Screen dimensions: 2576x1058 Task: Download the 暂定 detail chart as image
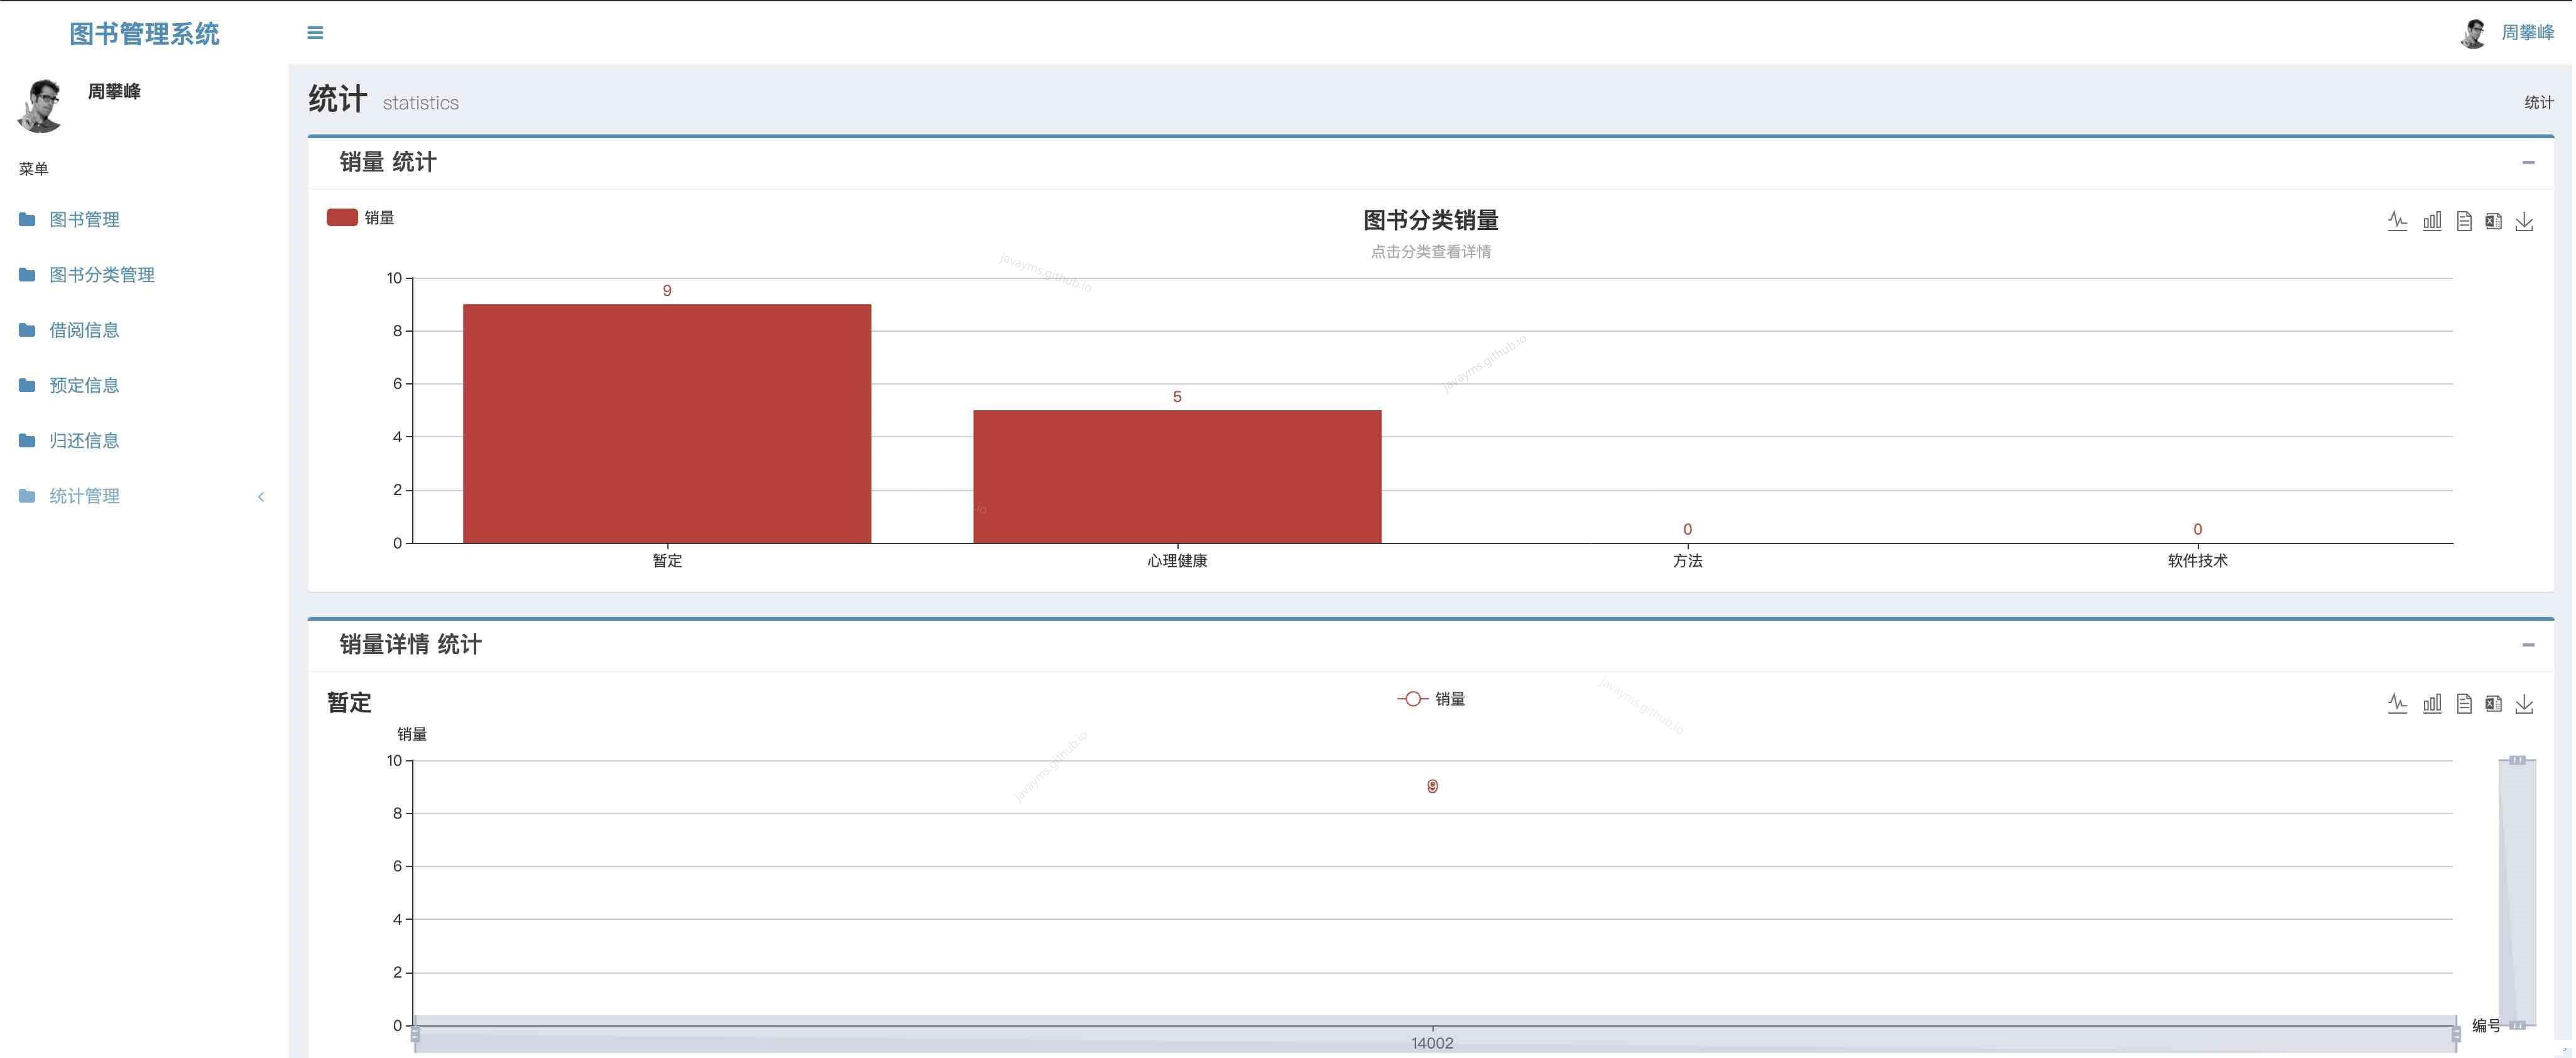pyautogui.click(x=2524, y=703)
